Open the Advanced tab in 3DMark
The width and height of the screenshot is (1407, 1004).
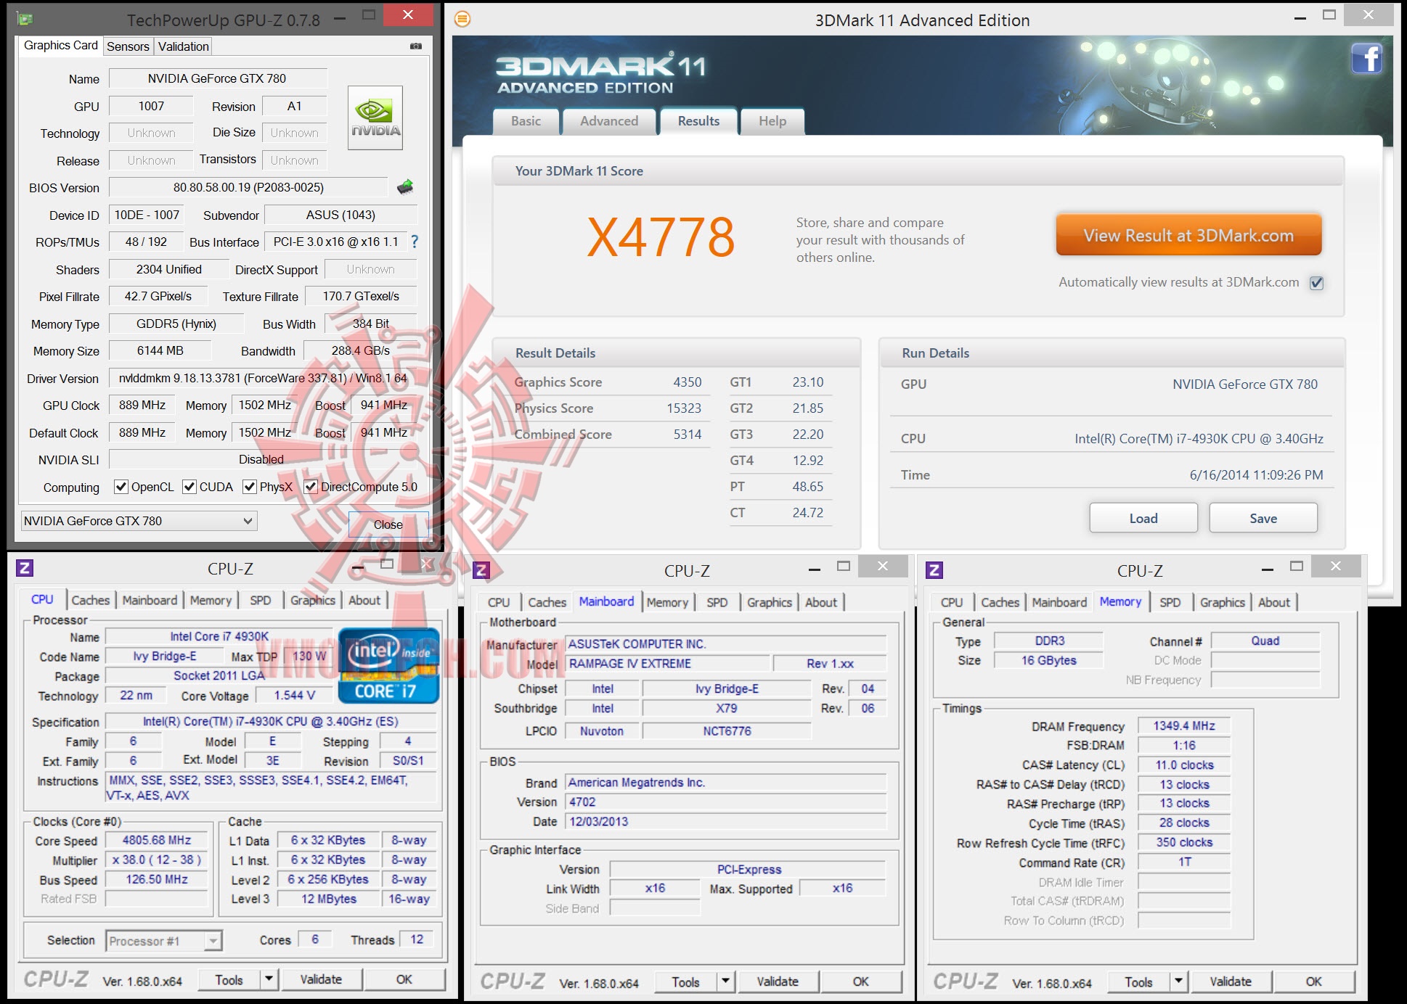[608, 121]
